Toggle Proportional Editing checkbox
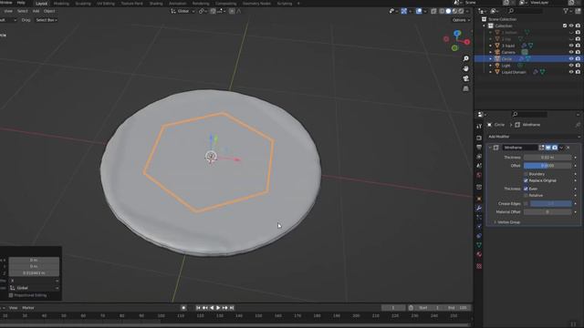The height and width of the screenshot is (328, 584). point(11,295)
